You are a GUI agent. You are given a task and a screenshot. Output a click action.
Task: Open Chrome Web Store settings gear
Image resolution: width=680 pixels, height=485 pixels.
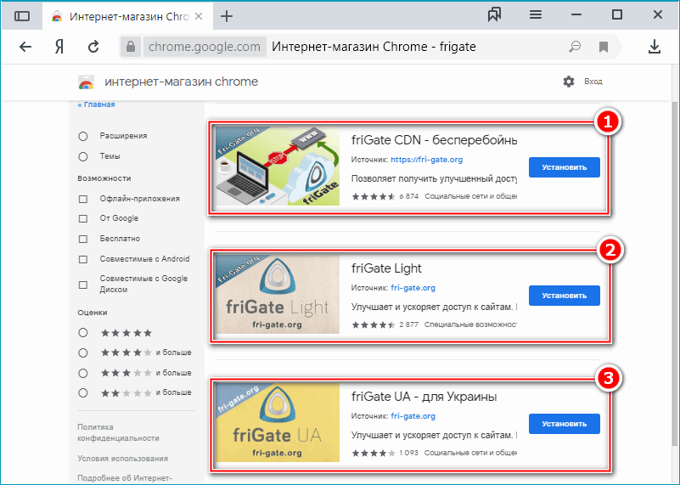click(x=569, y=82)
